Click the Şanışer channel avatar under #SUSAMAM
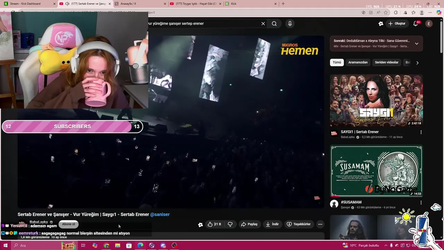This screenshot has width=444, height=250. coord(334,204)
